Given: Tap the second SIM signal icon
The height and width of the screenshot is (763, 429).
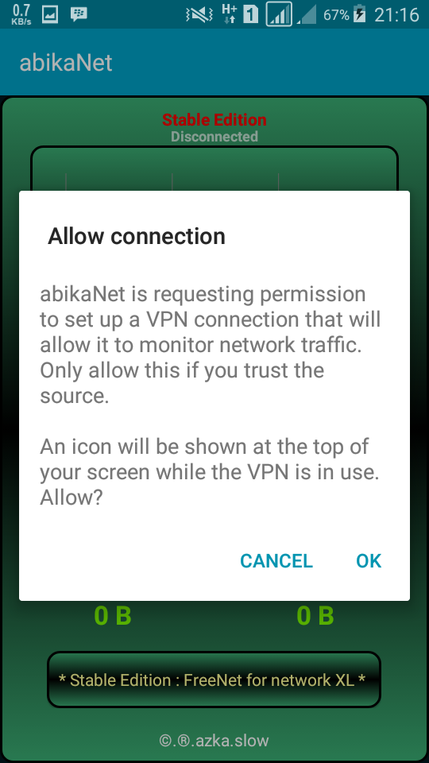Looking at the screenshot, I should tap(307, 16).
